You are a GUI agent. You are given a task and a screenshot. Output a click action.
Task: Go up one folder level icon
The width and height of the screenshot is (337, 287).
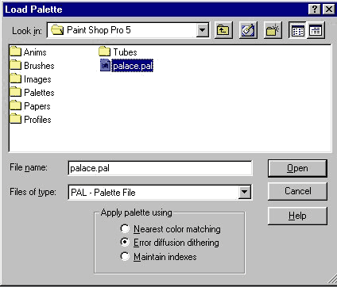pyautogui.click(x=223, y=30)
